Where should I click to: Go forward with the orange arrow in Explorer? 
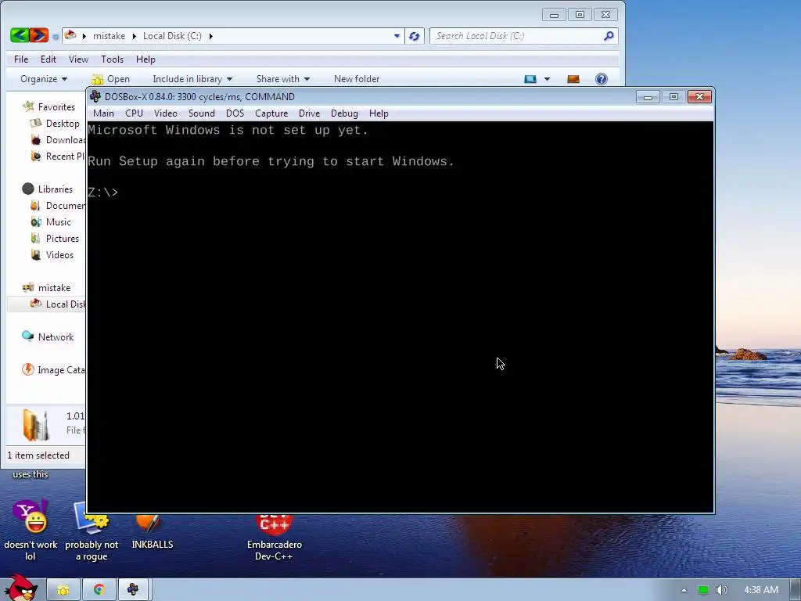(x=39, y=35)
